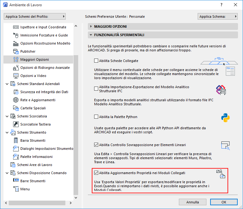
Task: Expand the MAGGIORI OPZIONI section
Action: point(163,26)
